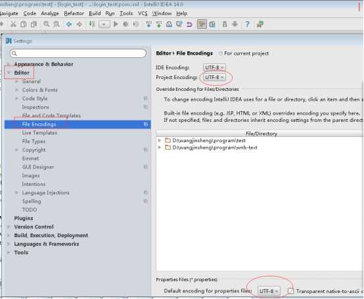Click the File/Directory column header
The height and width of the screenshot is (299, 364).
(260, 134)
